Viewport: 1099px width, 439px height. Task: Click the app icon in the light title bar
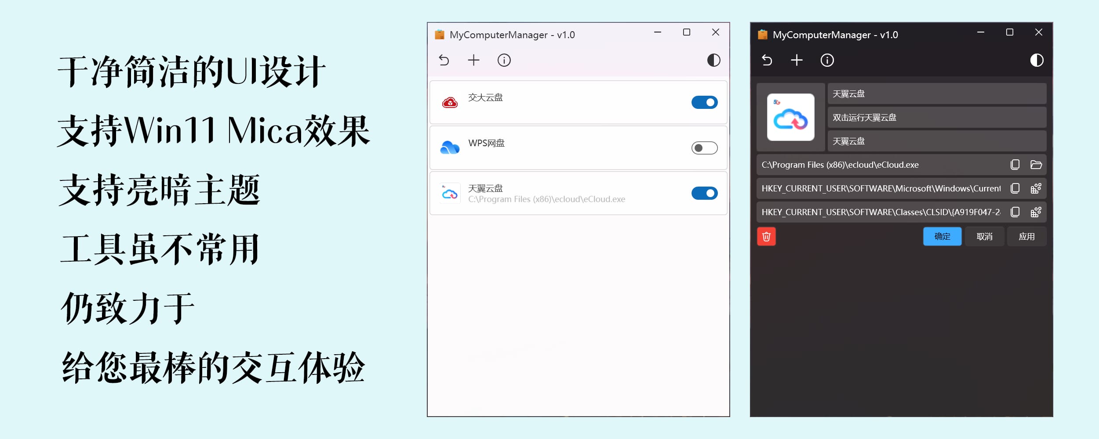[440, 35]
